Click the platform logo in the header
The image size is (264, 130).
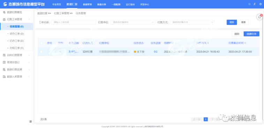point(5,4)
